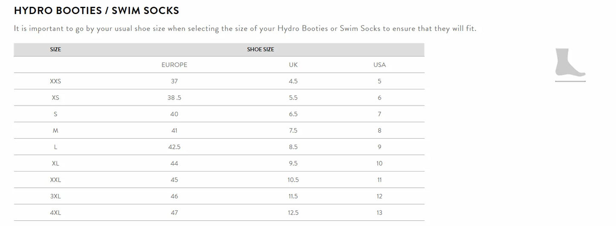Viewport: 616px width, 226px height.
Task: Click USA size 13 cell
Action: [x=379, y=213]
